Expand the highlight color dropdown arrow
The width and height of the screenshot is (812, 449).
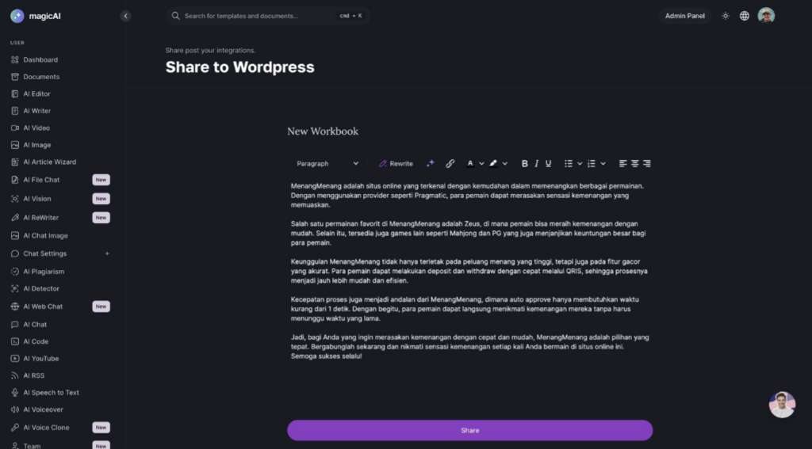click(x=505, y=163)
